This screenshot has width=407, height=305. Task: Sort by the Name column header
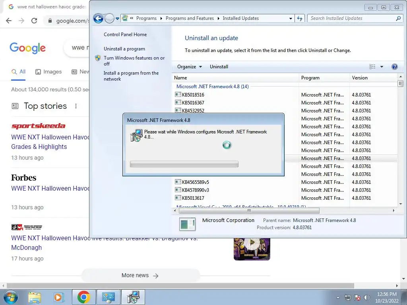click(235, 78)
